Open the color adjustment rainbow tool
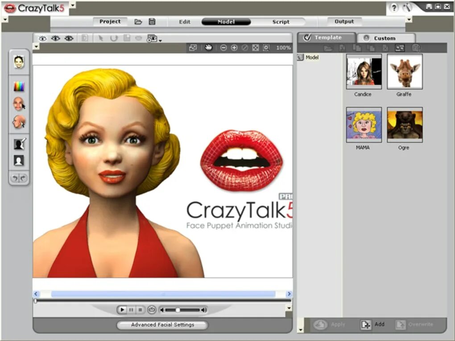The width and height of the screenshot is (455, 341). (x=19, y=86)
